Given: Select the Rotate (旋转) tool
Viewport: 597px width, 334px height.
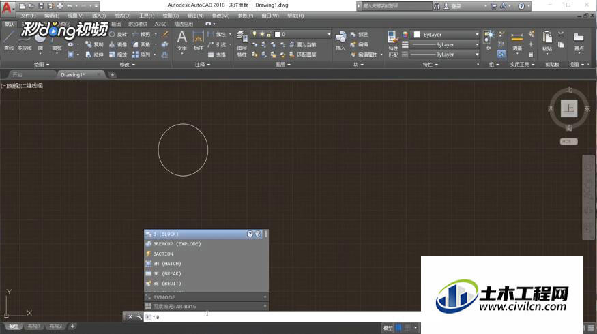Looking at the screenshot, I should (118, 34).
